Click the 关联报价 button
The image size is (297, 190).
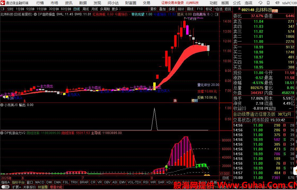(29, 187)
